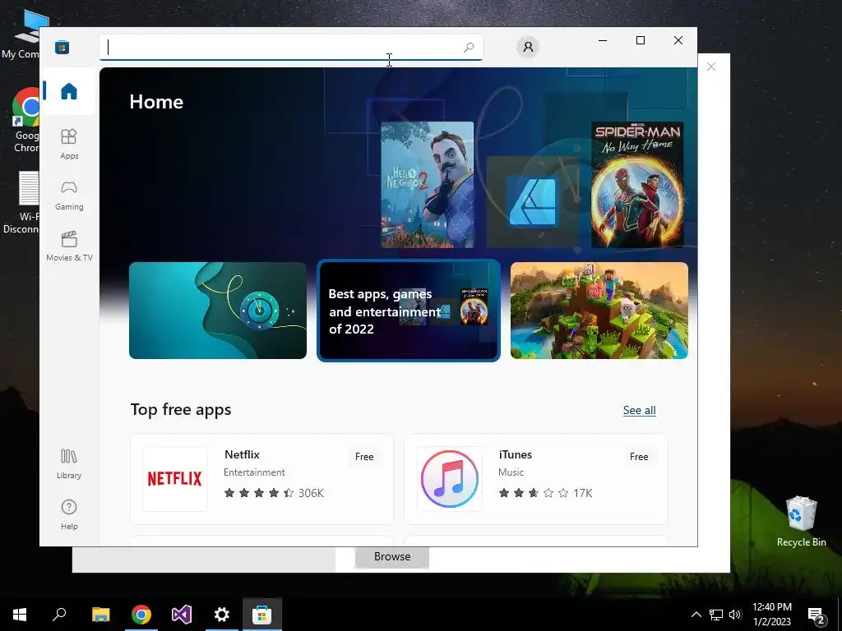
Task: Open the Minecraft banner card
Action: (x=599, y=310)
